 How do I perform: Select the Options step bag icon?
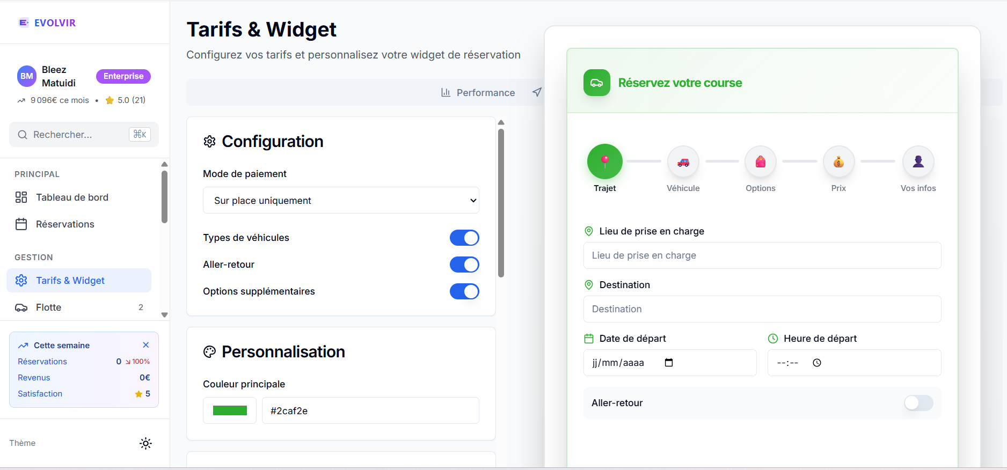761,162
